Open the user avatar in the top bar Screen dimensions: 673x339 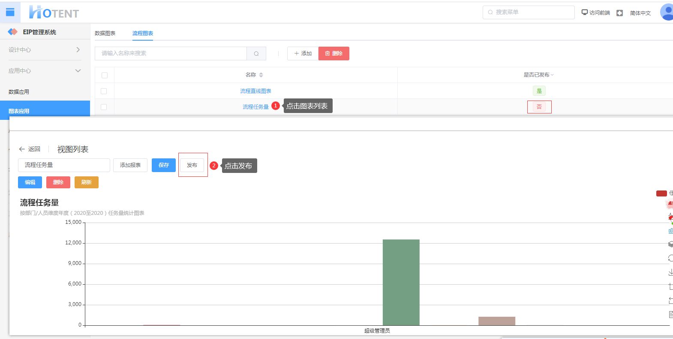click(x=667, y=12)
